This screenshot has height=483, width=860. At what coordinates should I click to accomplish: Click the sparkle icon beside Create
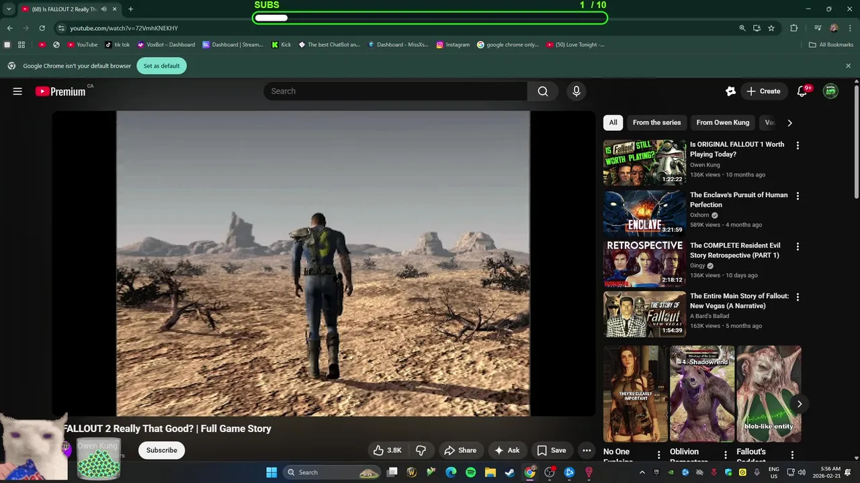click(x=730, y=91)
